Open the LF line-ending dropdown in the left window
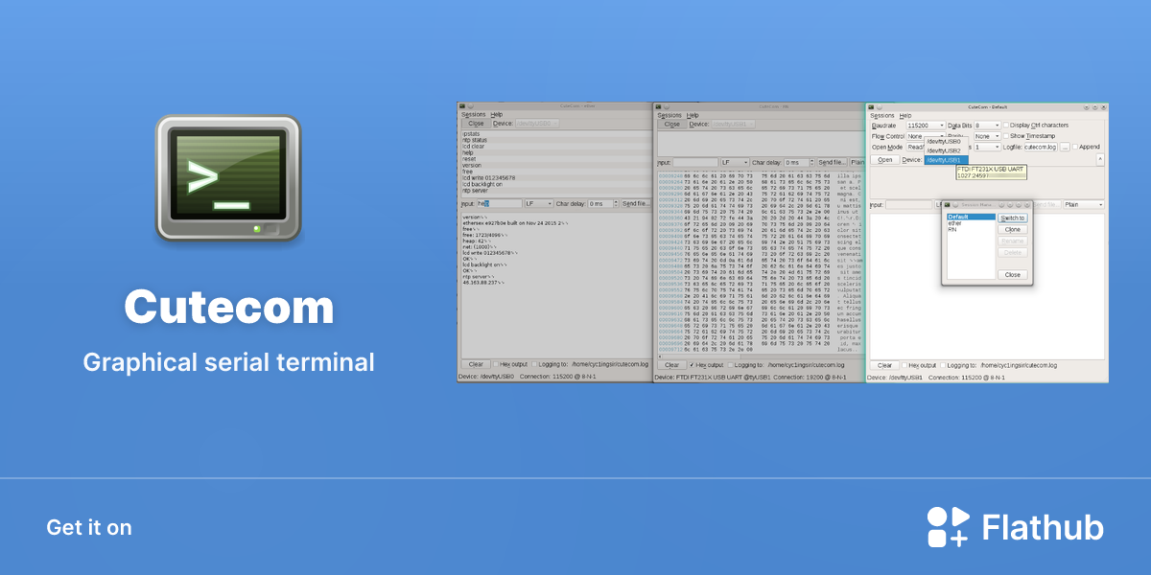This screenshot has height=575, width=1151. pyautogui.click(x=538, y=203)
